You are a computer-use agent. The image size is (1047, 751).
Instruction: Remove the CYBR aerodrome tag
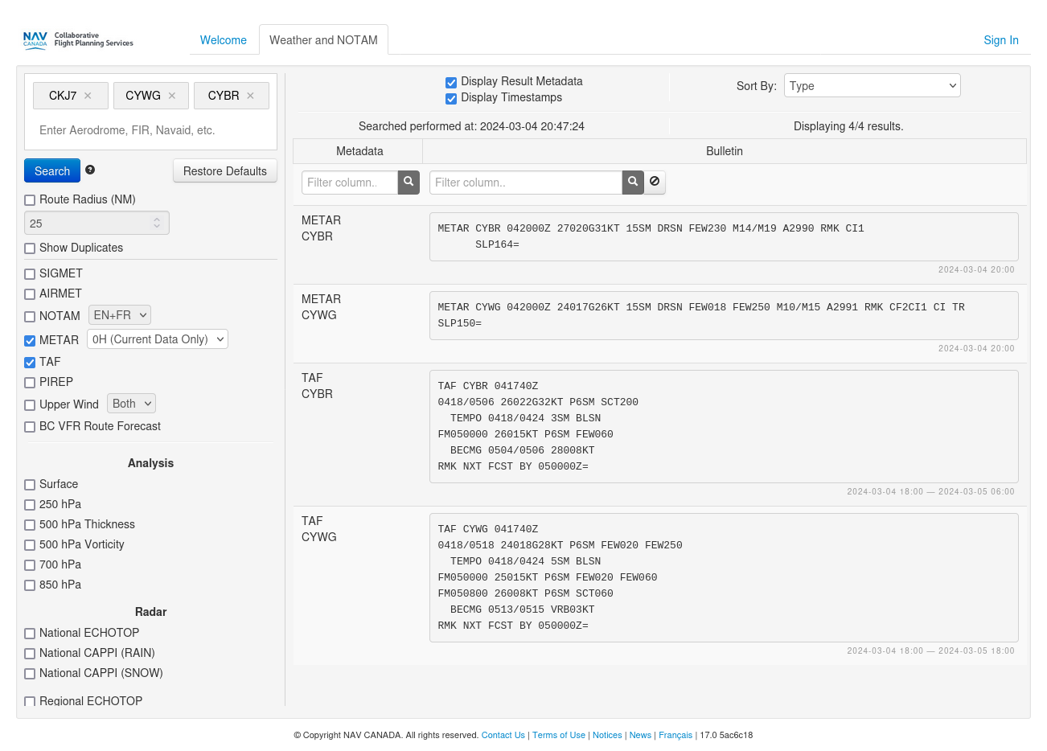coord(250,96)
